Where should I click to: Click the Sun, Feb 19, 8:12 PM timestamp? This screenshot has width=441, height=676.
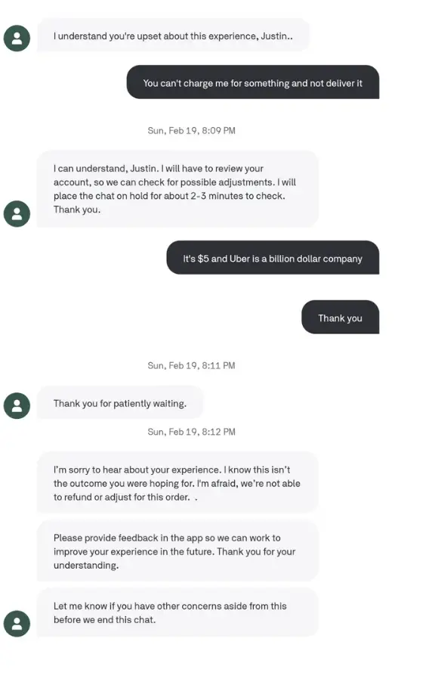click(x=191, y=432)
